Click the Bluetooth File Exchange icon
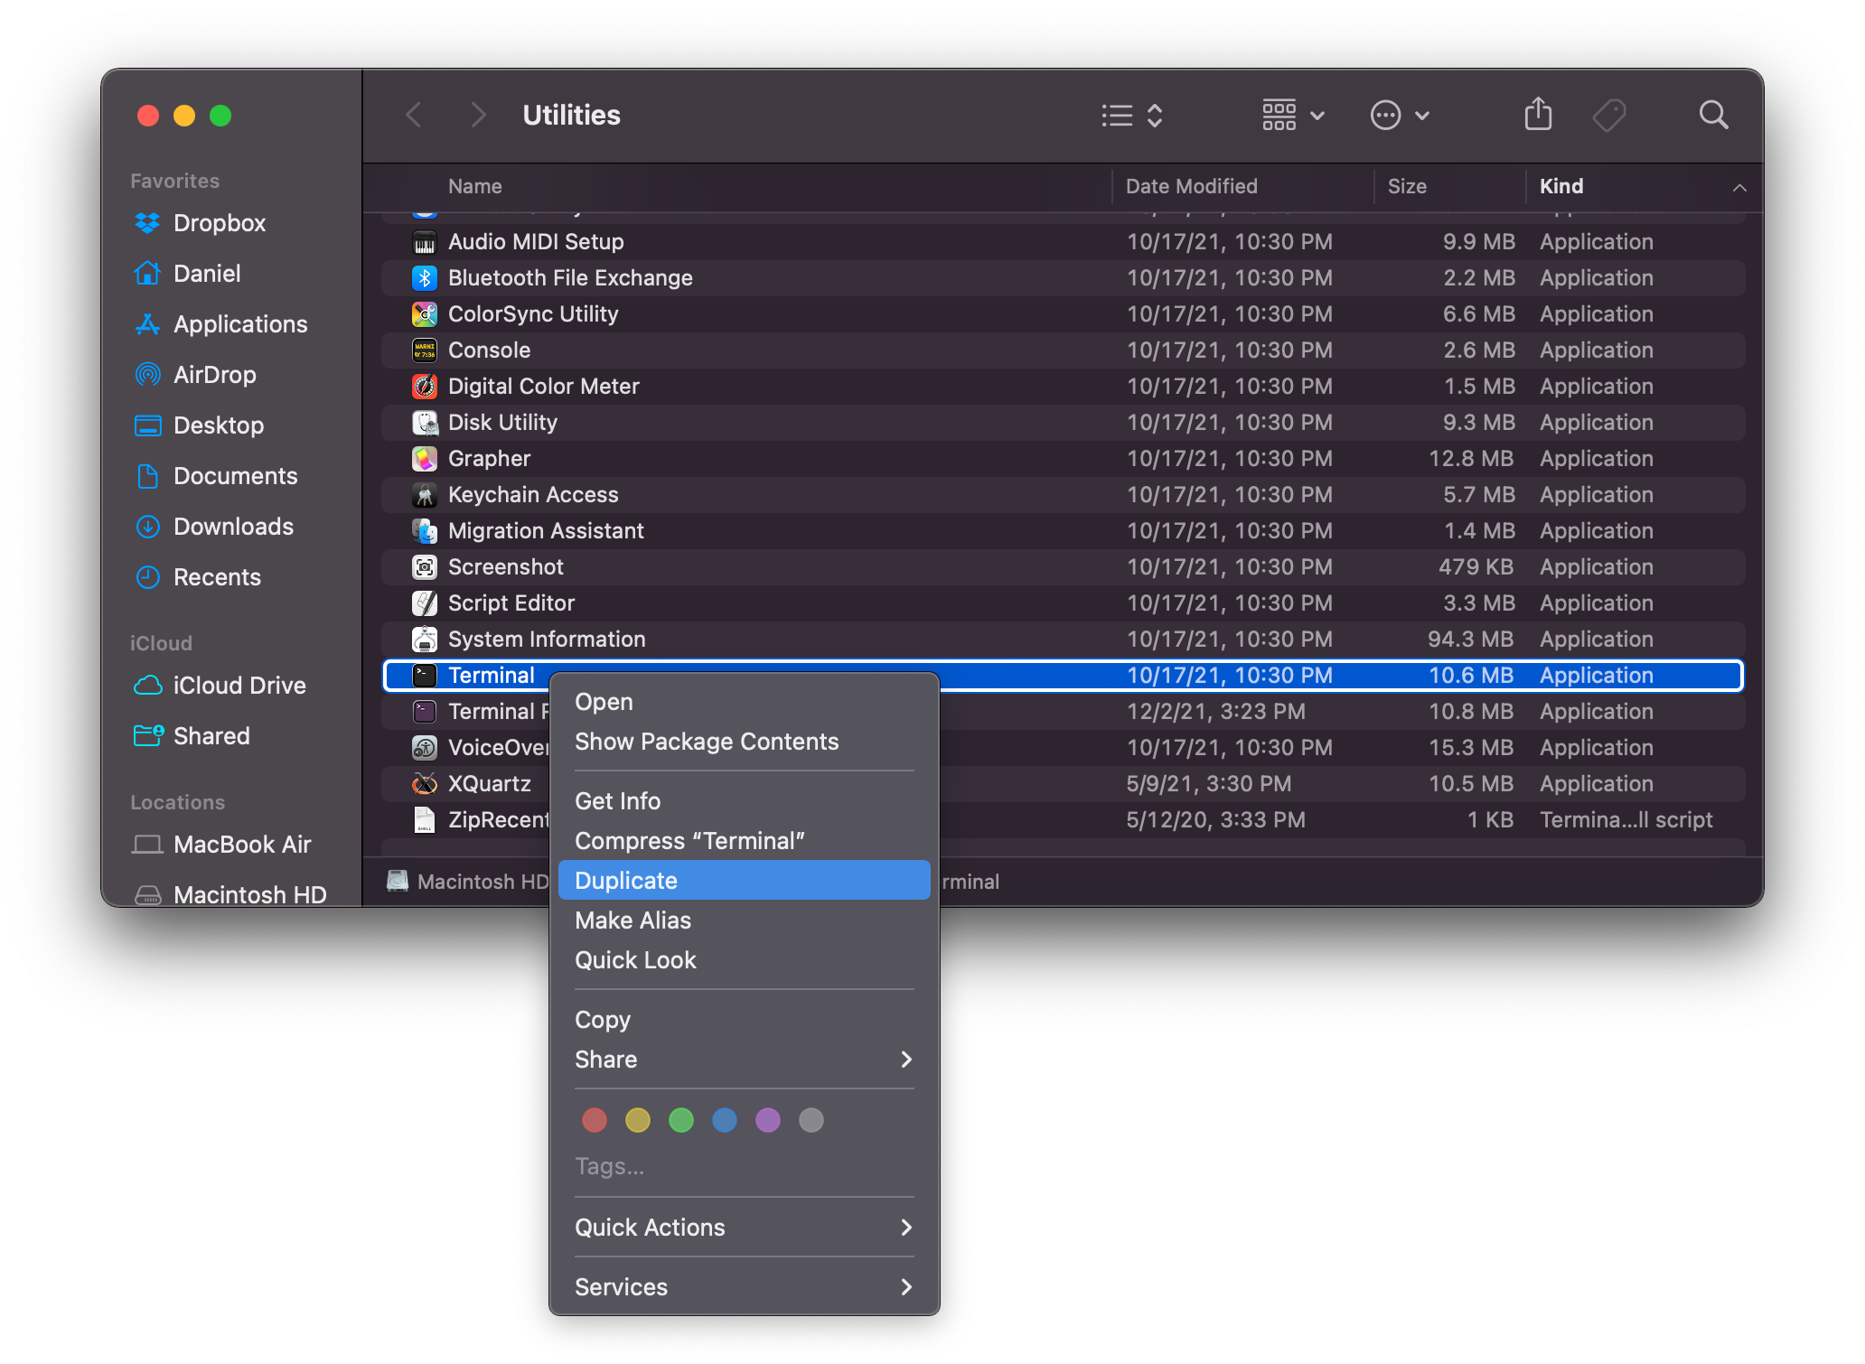This screenshot has width=1865, height=1364. click(424, 278)
